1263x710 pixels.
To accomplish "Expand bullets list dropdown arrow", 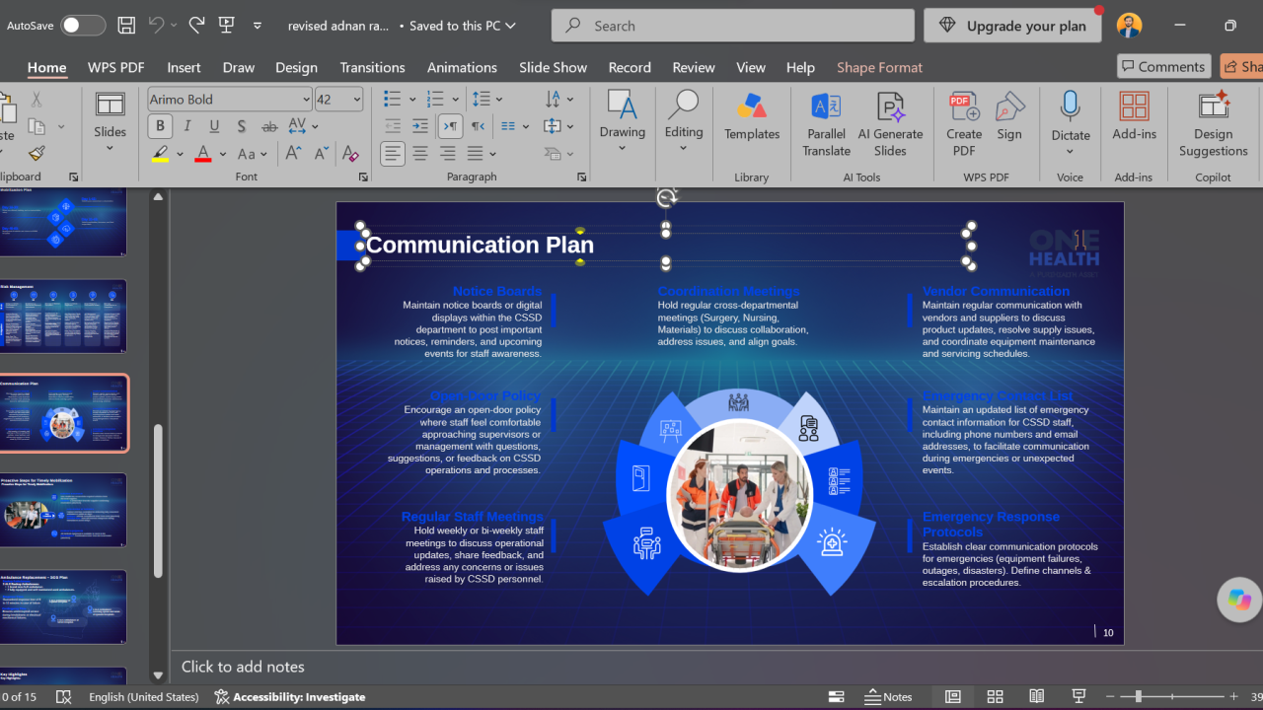I will (x=410, y=100).
